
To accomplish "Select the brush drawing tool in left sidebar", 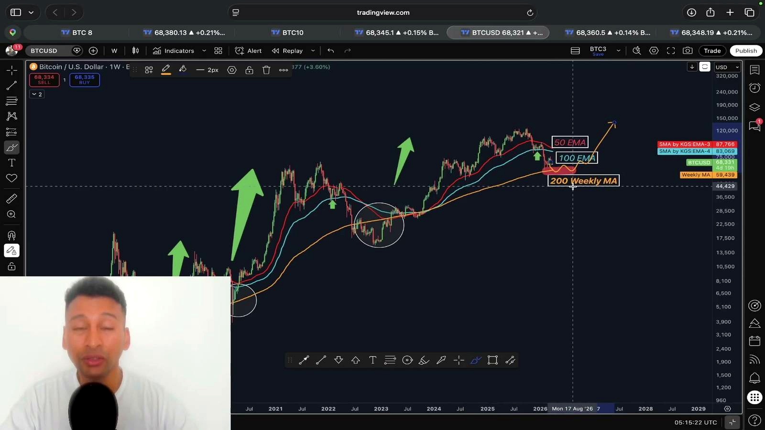I will tap(11, 147).
